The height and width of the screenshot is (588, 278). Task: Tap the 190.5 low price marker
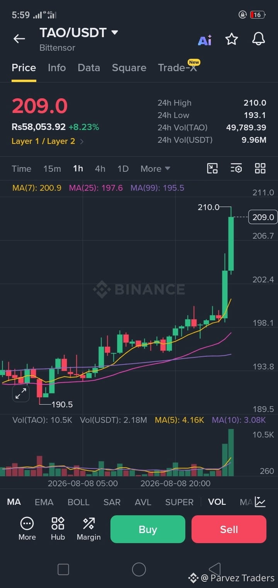coord(62,405)
